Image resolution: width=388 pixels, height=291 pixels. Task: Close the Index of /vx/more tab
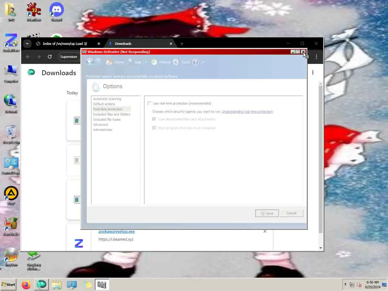click(99, 44)
